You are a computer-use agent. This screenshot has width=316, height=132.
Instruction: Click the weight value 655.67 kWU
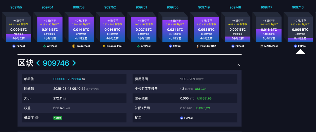pos(62,108)
